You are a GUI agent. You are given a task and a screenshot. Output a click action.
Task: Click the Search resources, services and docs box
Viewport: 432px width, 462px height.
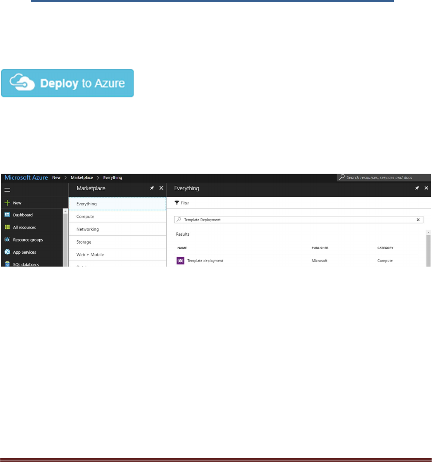[383, 177]
